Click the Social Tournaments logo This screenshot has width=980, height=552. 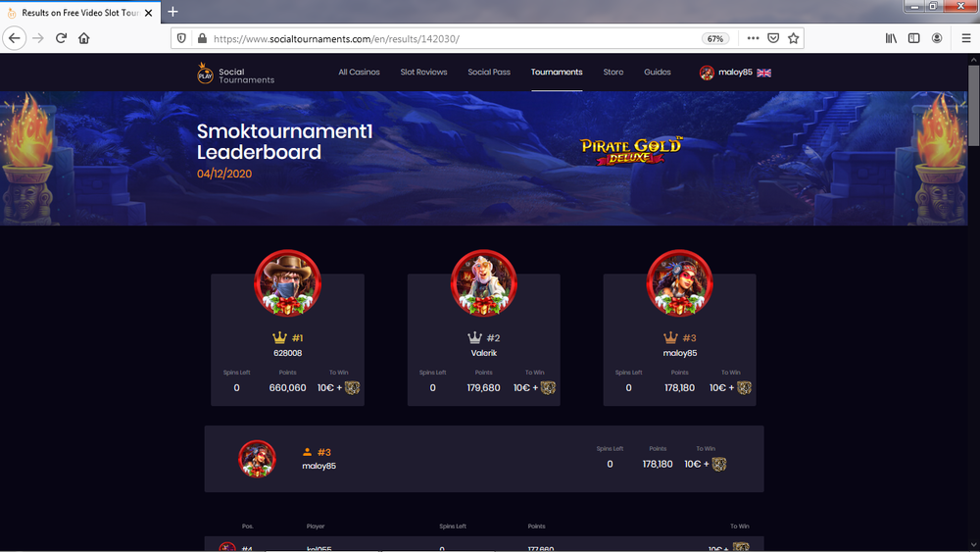235,74
